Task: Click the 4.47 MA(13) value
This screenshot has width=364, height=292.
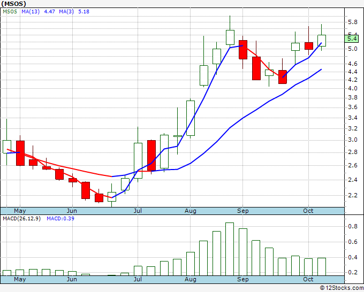Action: [x=48, y=11]
